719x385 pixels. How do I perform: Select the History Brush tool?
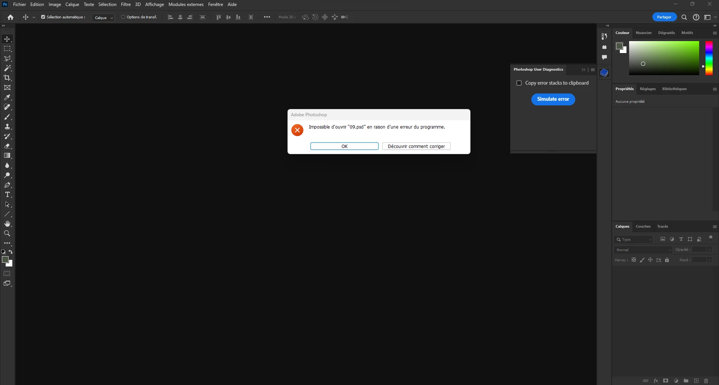pos(7,136)
